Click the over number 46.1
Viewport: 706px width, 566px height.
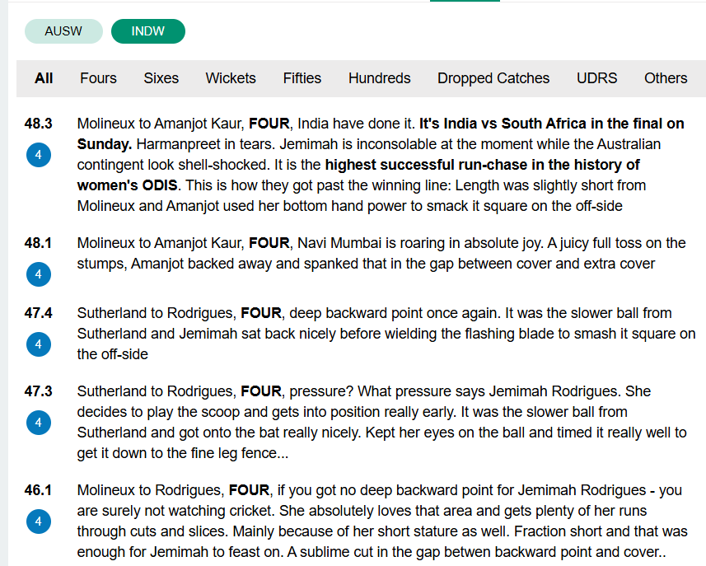(x=38, y=490)
